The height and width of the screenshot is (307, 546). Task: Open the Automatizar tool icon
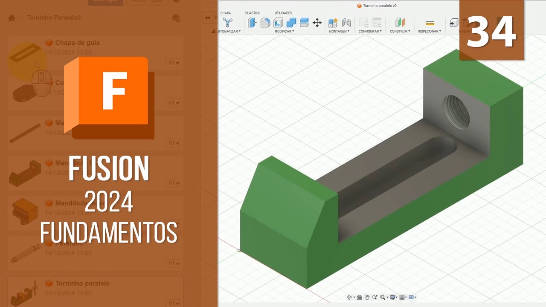pos(228,23)
